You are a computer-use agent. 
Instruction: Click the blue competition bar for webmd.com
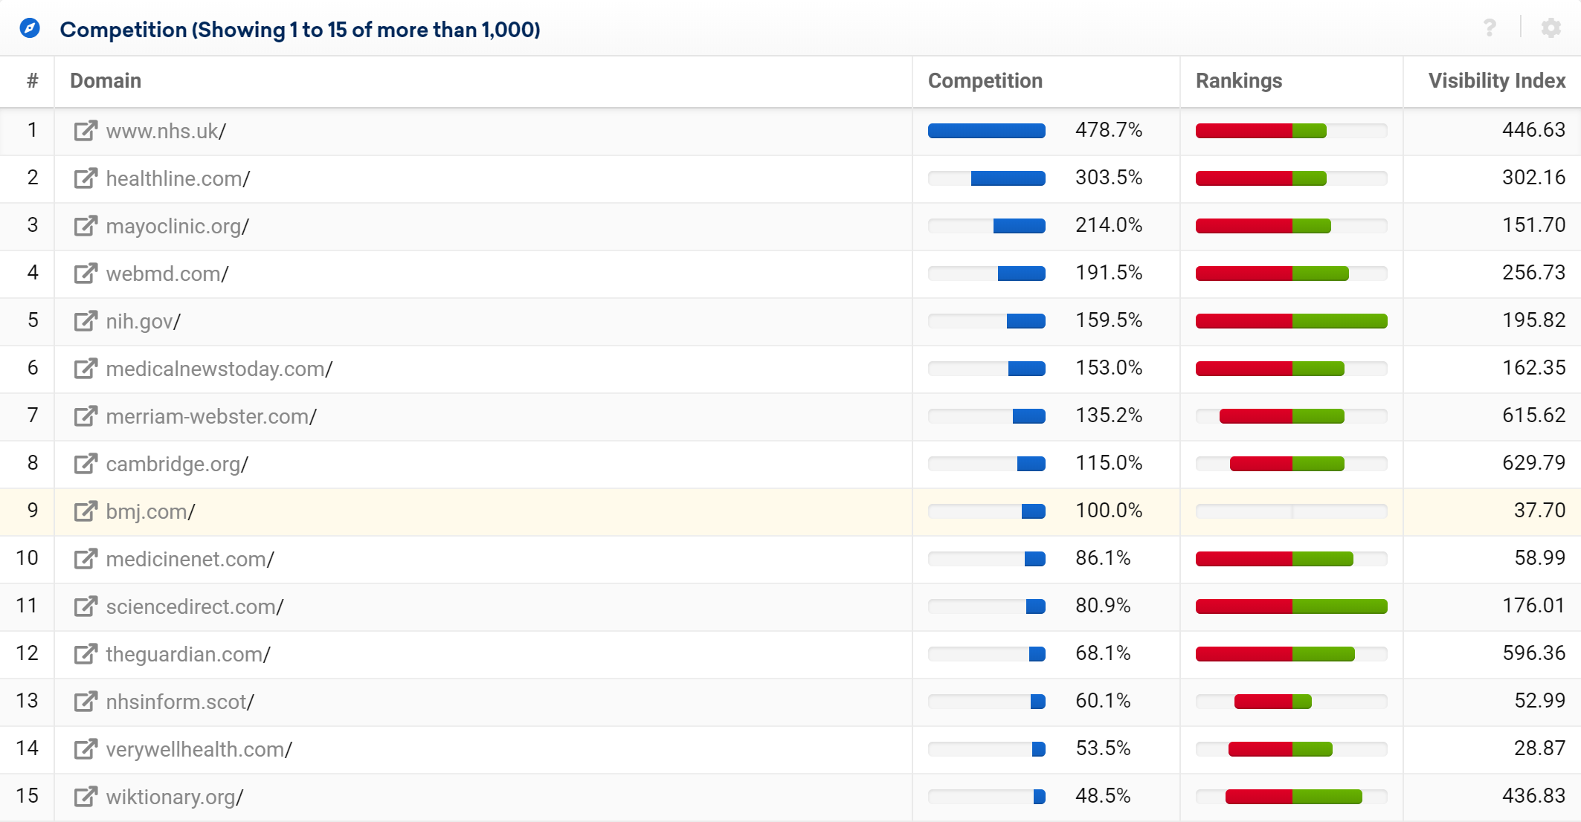tap(1022, 274)
